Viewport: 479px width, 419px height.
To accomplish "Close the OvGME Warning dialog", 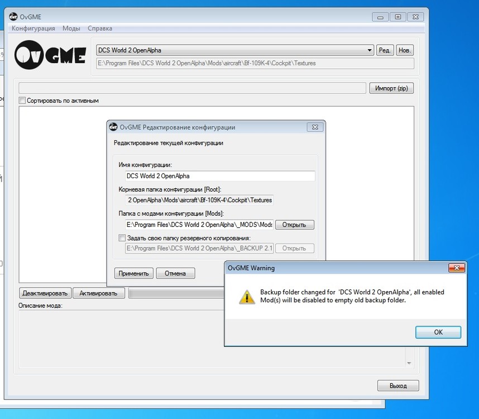I will [x=457, y=268].
